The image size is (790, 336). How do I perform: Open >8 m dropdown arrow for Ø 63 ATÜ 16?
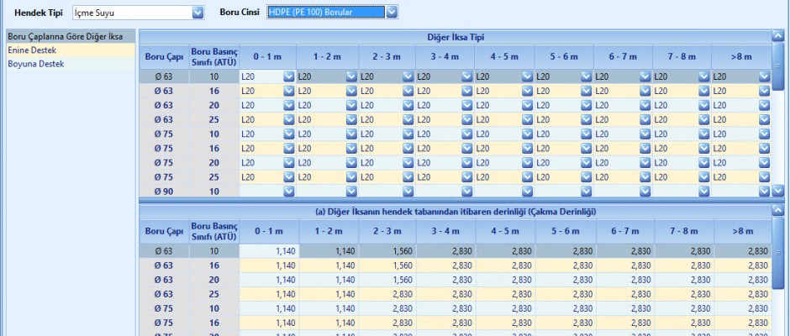[x=764, y=91]
